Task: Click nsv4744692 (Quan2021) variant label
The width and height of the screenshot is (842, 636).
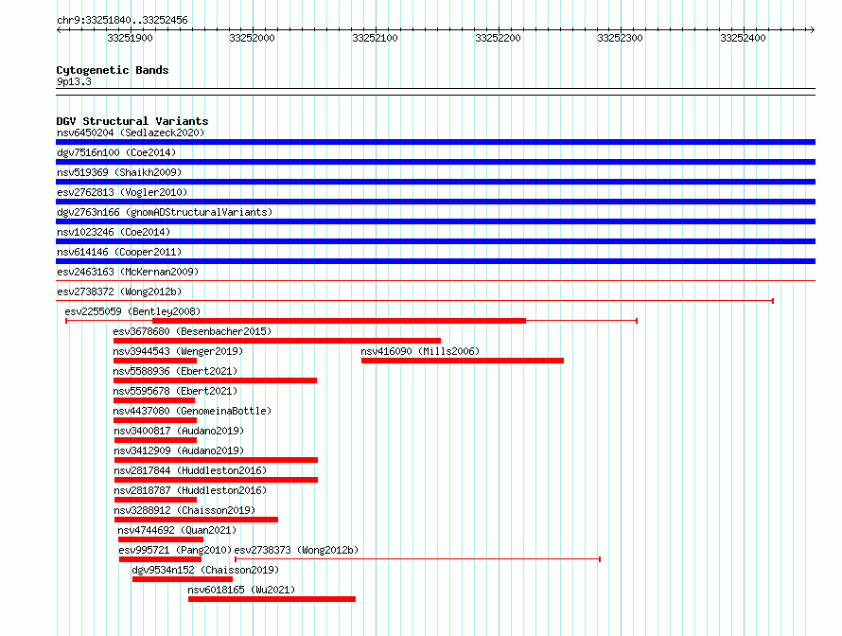Action: click(x=177, y=530)
